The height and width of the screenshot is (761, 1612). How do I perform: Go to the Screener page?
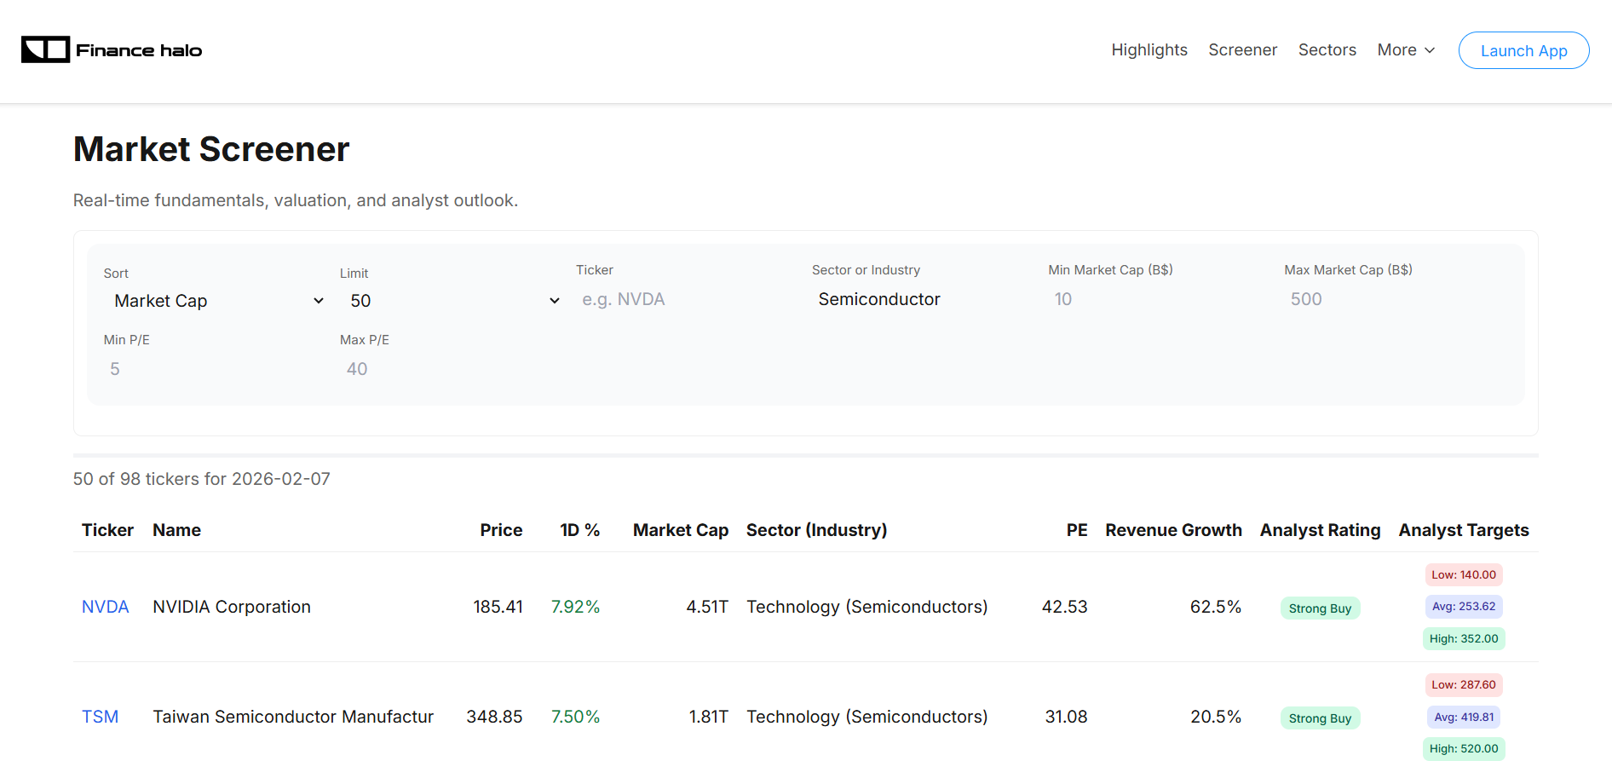1242,50
